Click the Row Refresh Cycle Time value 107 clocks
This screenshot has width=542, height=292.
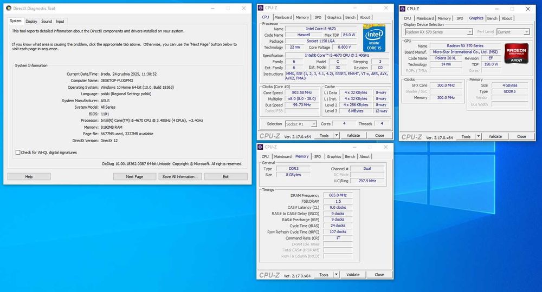tap(338, 231)
